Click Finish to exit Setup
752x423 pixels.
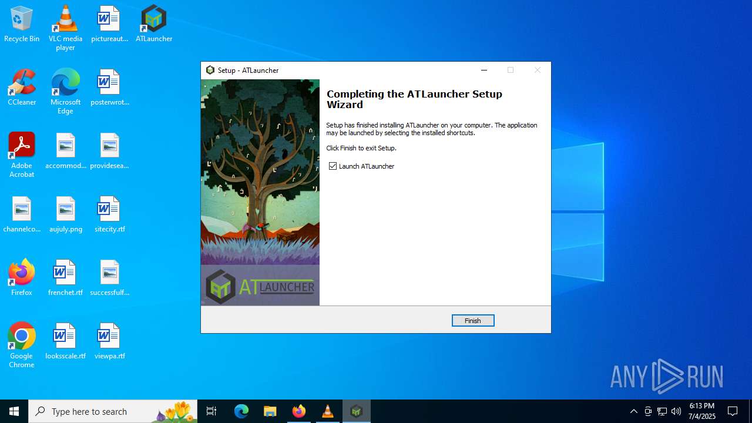473,321
